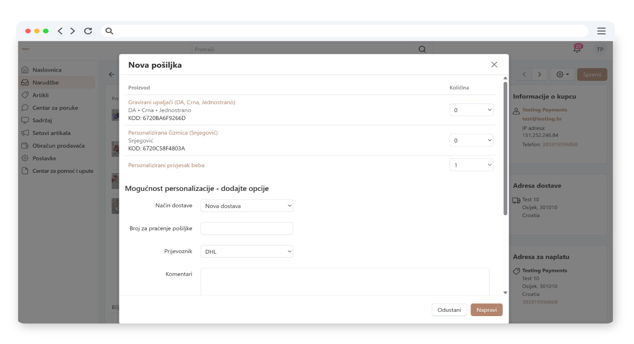Open Narudžbe in the sidebar

pos(45,82)
